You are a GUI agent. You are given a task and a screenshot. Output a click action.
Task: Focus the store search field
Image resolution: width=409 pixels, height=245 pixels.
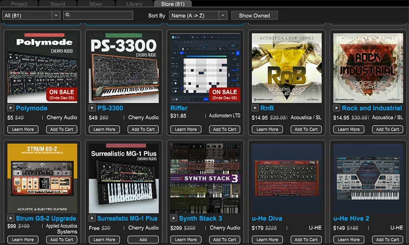click(x=98, y=15)
